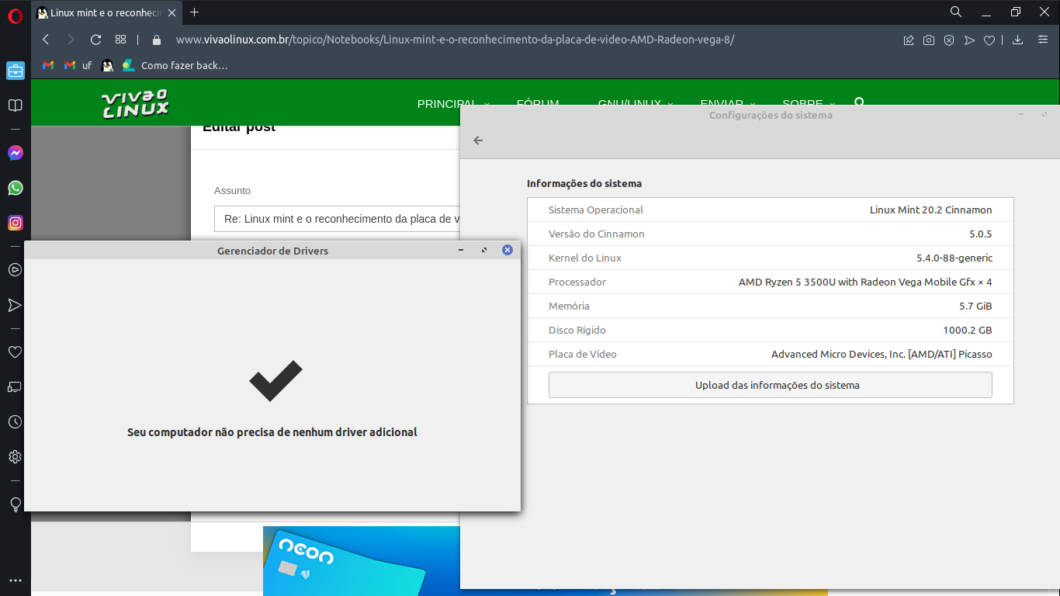Select the 5.4.0-88-generic kernel value
1060x596 pixels.
pyautogui.click(x=954, y=258)
